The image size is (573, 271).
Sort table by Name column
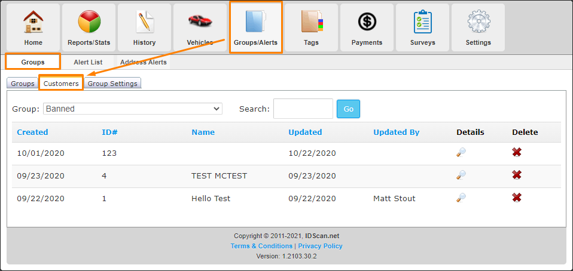203,132
